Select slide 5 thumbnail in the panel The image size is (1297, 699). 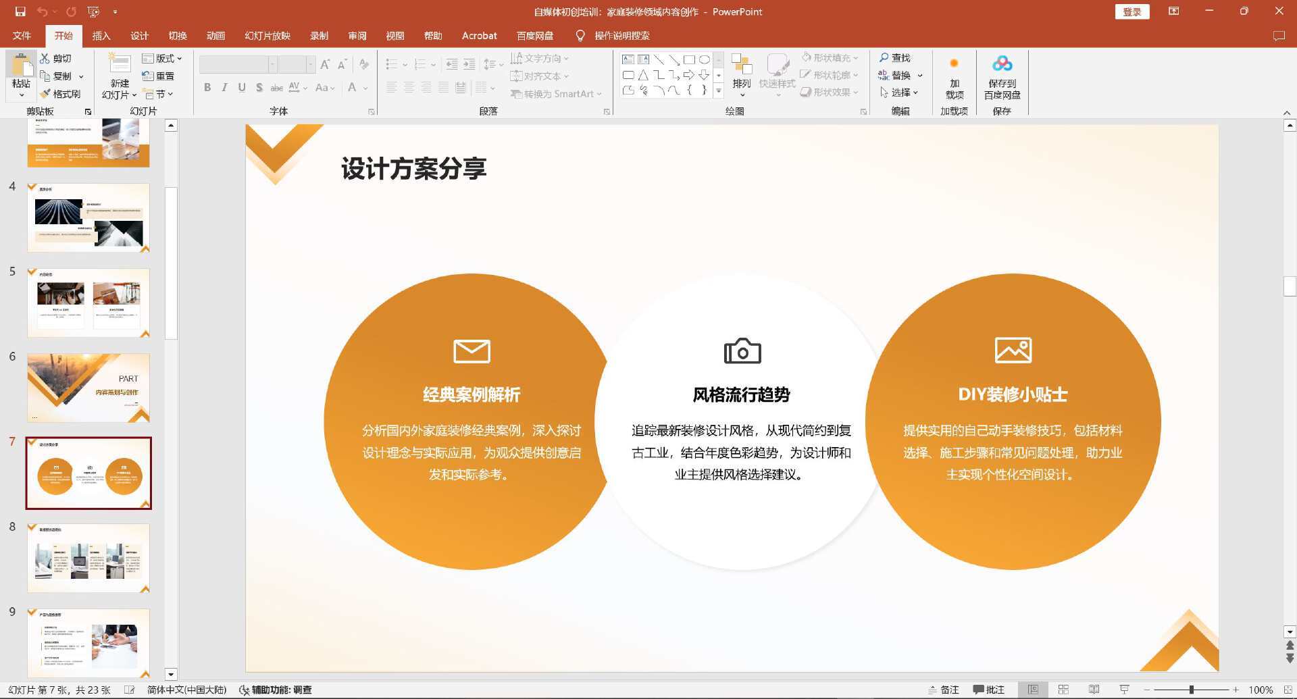click(88, 303)
